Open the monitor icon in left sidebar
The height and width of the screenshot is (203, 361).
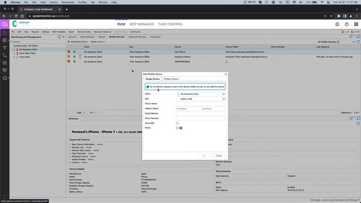5,70
